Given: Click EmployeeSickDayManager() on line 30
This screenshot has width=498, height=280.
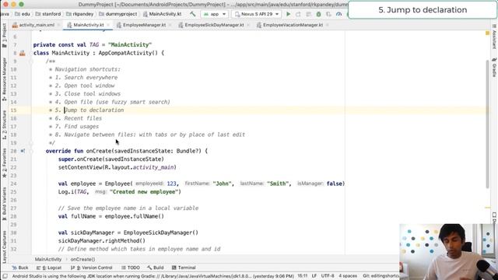Looking at the screenshot, I should tap(161, 233).
